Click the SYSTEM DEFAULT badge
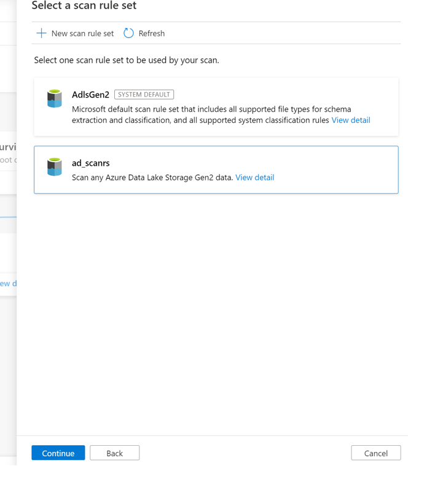 [144, 95]
